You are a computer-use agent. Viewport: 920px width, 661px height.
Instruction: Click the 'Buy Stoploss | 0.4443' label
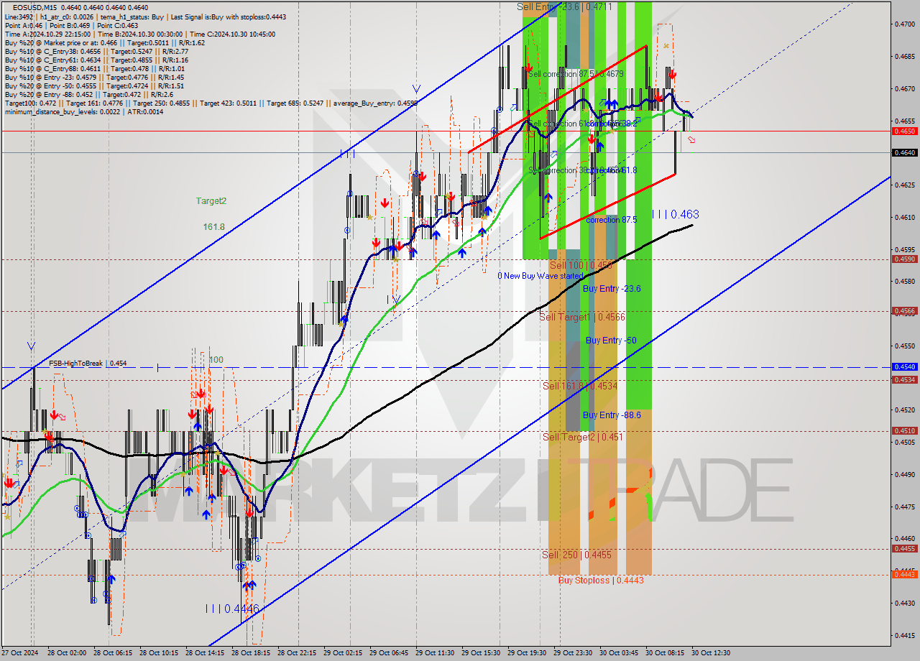click(601, 580)
